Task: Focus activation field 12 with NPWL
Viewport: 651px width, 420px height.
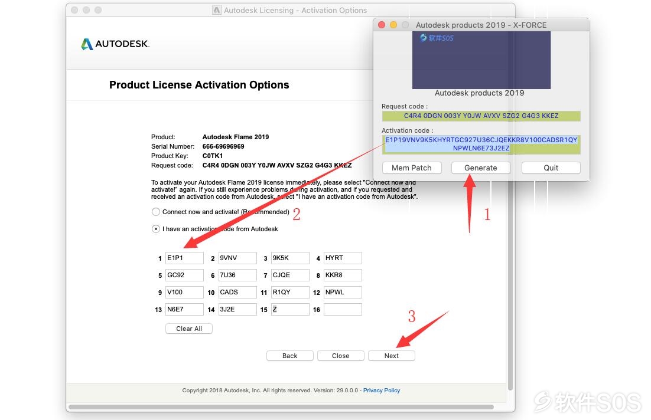Action: pyautogui.click(x=343, y=293)
